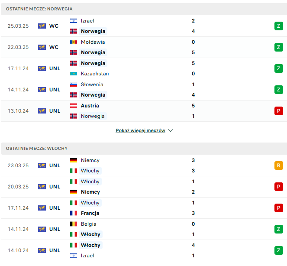Open Pokaż więcej meczów link
Viewport: 287px width, 266px height.
point(140,130)
